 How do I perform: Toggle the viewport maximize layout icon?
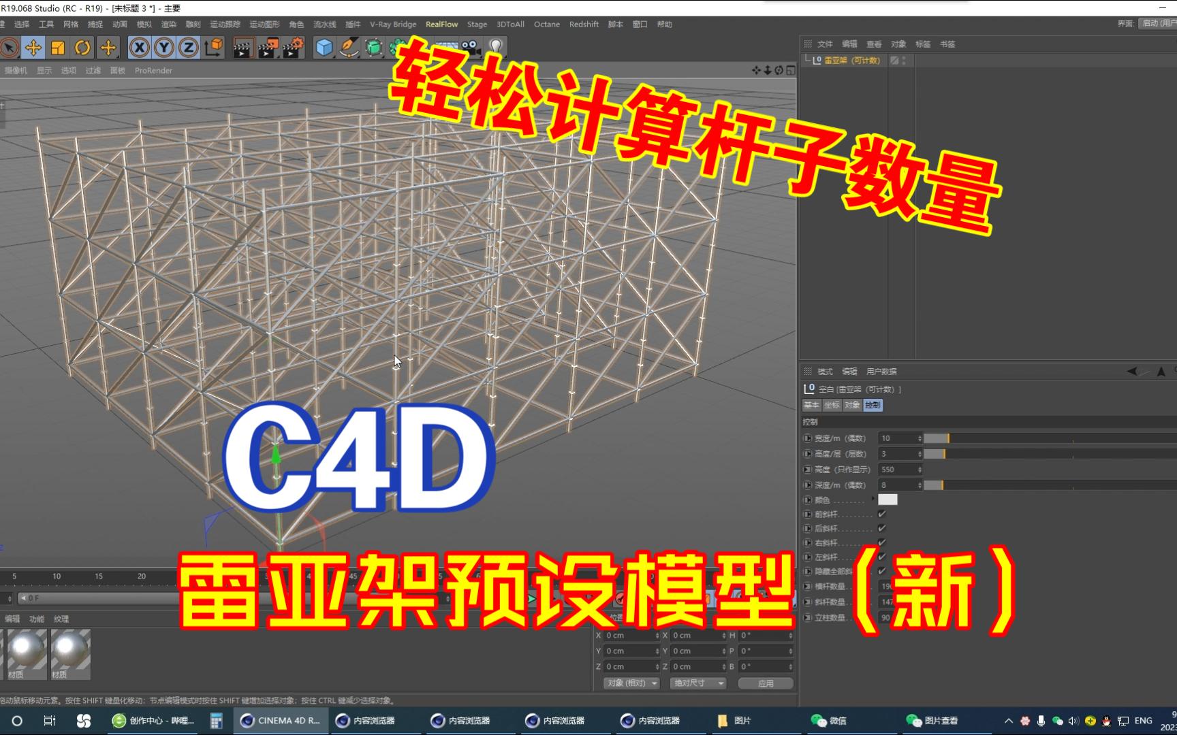pyautogui.click(x=791, y=71)
